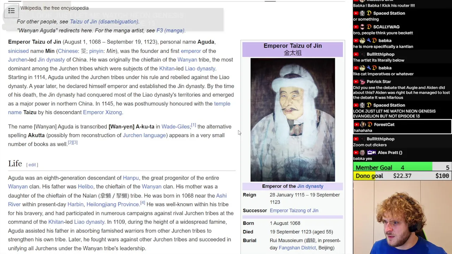Click the 'Life' section heading
452x254 pixels.
pos(15,163)
